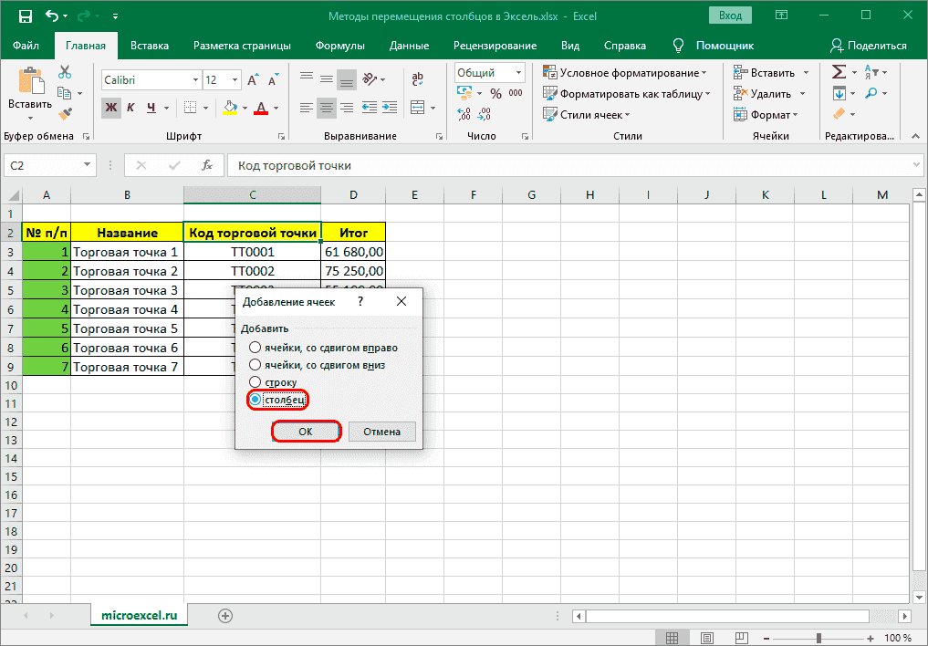Confirm the dialog with OK

click(x=306, y=431)
